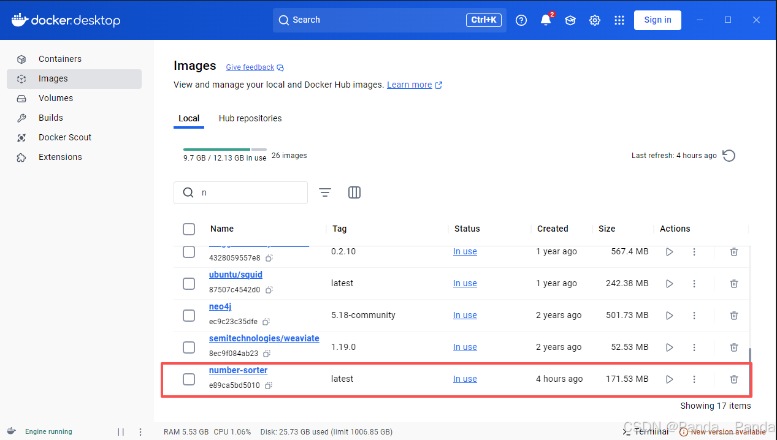This screenshot has height=440, width=777.
Task: Open the Terminal in status bar
Action: click(x=645, y=431)
